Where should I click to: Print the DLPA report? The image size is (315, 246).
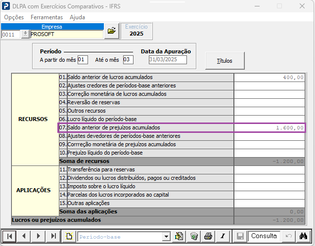[x=208, y=236]
